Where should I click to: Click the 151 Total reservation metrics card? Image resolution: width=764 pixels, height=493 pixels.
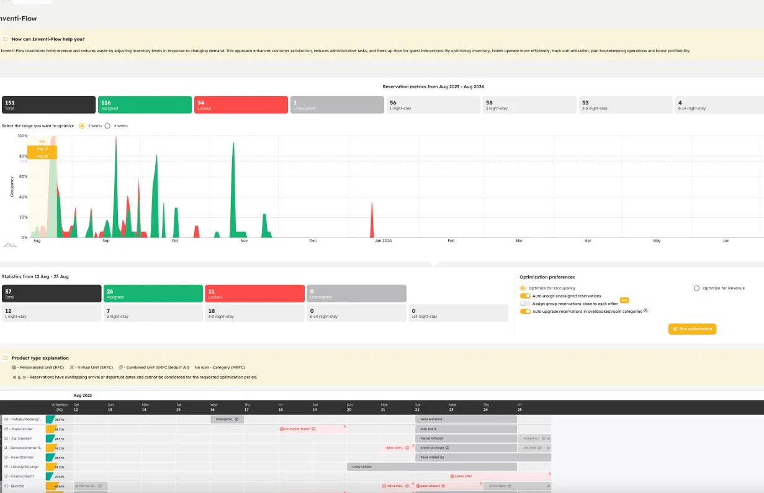[x=48, y=105]
